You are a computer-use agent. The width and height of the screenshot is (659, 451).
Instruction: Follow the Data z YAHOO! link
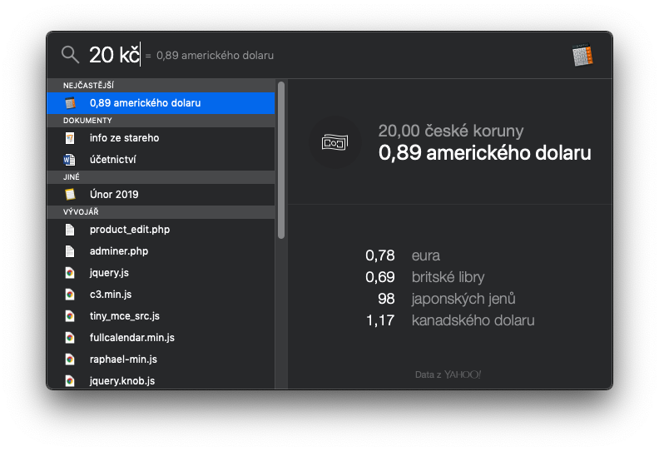click(x=448, y=374)
